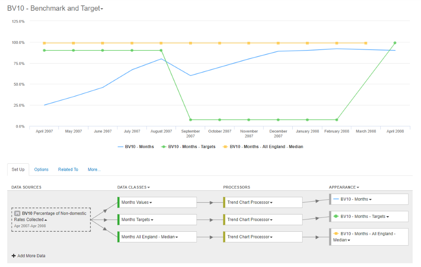Switch to the Options tab
421x267 pixels.
[42, 169]
